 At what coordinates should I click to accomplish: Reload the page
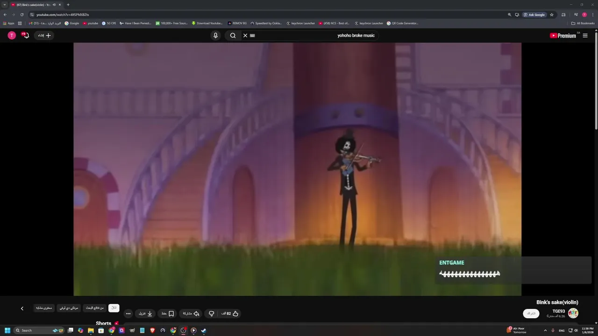coord(21,14)
